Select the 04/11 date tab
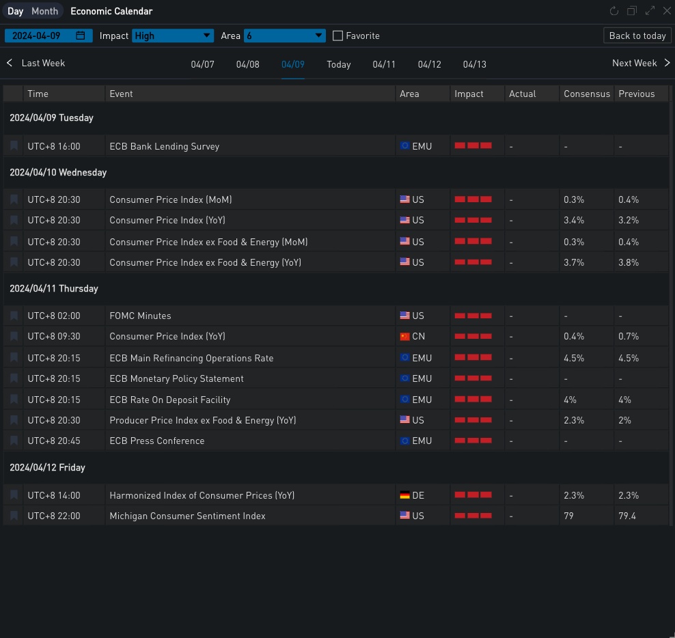Viewport: 675px width, 638px height. coord(384,64)
